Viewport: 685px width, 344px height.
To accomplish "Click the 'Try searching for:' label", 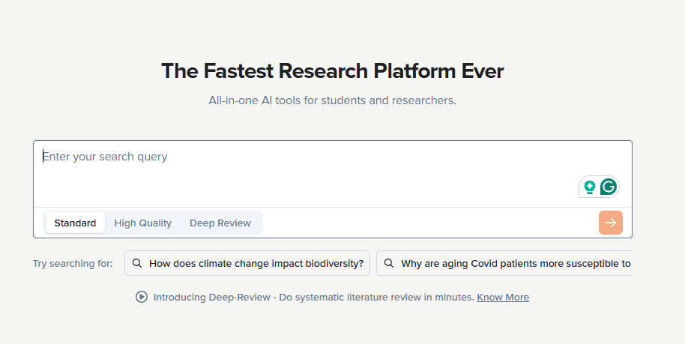I will click(73, 264).
